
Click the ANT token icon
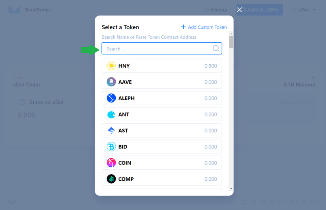tap(111, 114)
